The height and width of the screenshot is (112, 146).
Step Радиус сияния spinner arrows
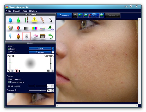click(x=53, y=86)
